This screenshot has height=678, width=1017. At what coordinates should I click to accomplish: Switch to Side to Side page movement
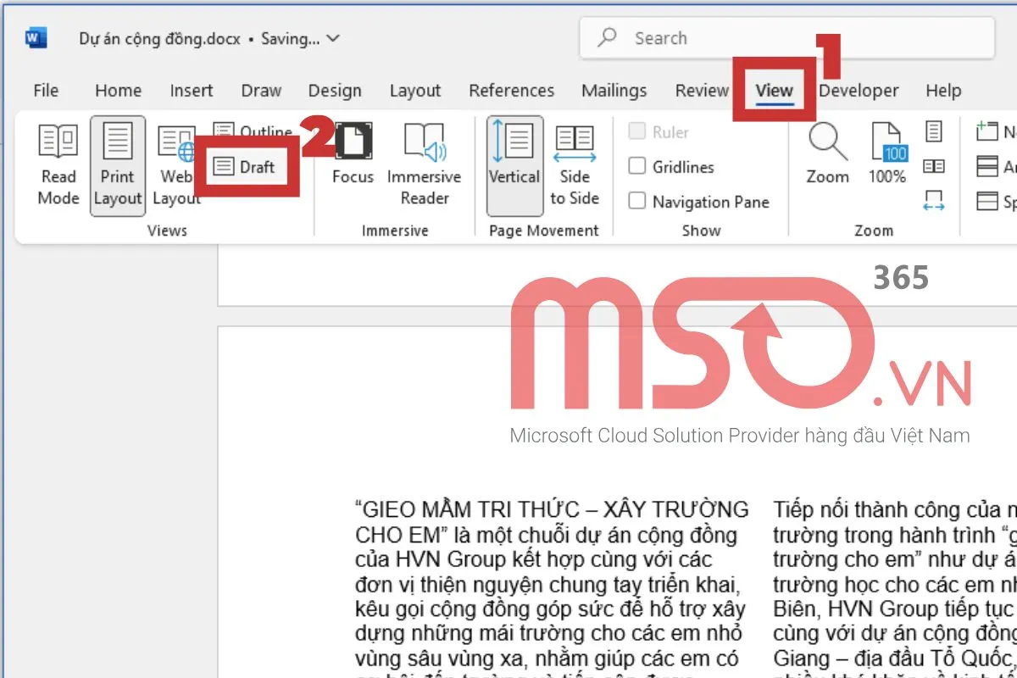[x=574, y=166]
